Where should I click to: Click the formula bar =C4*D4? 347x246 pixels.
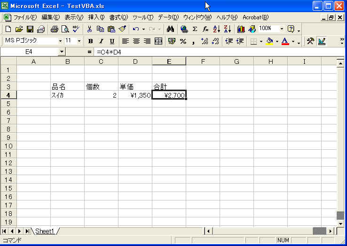219,52
